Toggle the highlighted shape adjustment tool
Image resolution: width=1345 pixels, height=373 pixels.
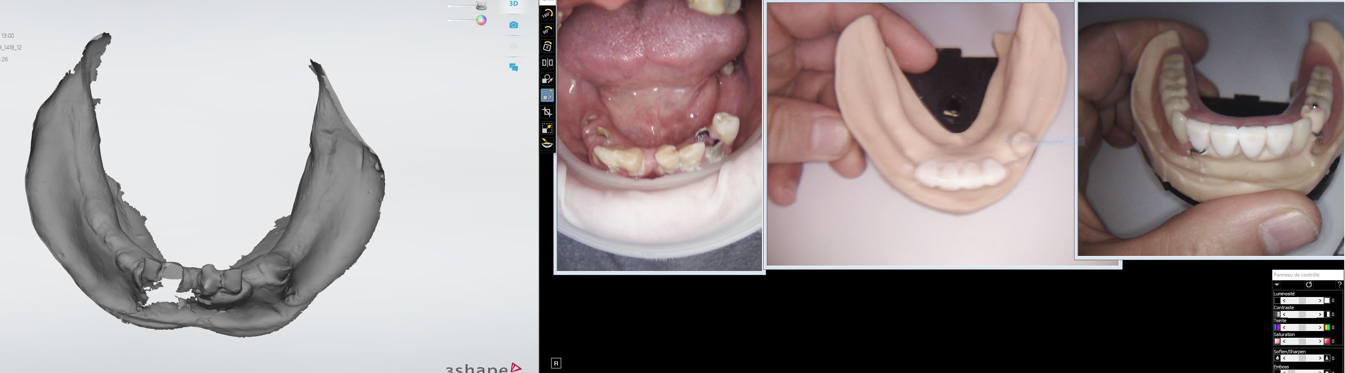[546, 96]
